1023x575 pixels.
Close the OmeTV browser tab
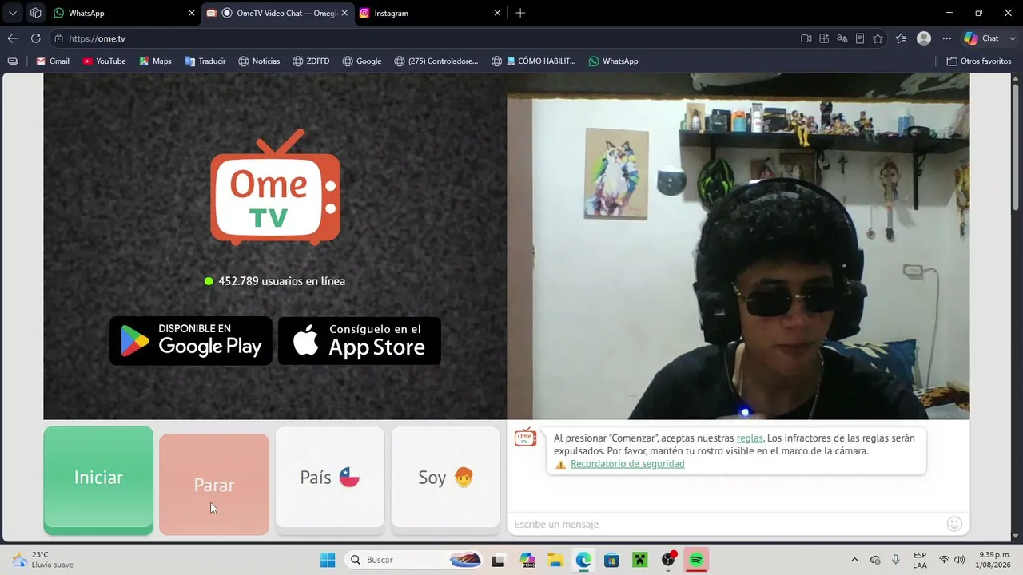point(344,13)
